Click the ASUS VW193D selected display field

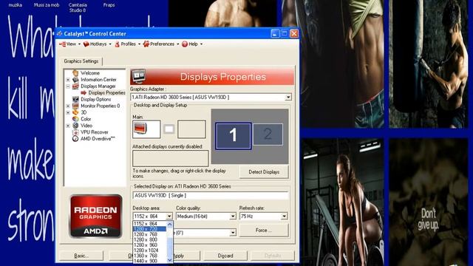pyautogui.click(x=210, y=195)
